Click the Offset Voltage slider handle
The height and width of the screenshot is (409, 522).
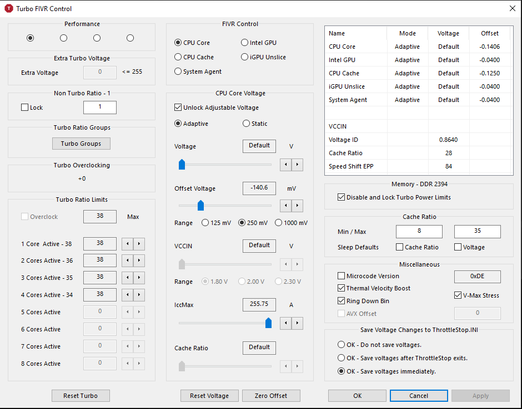201,206
